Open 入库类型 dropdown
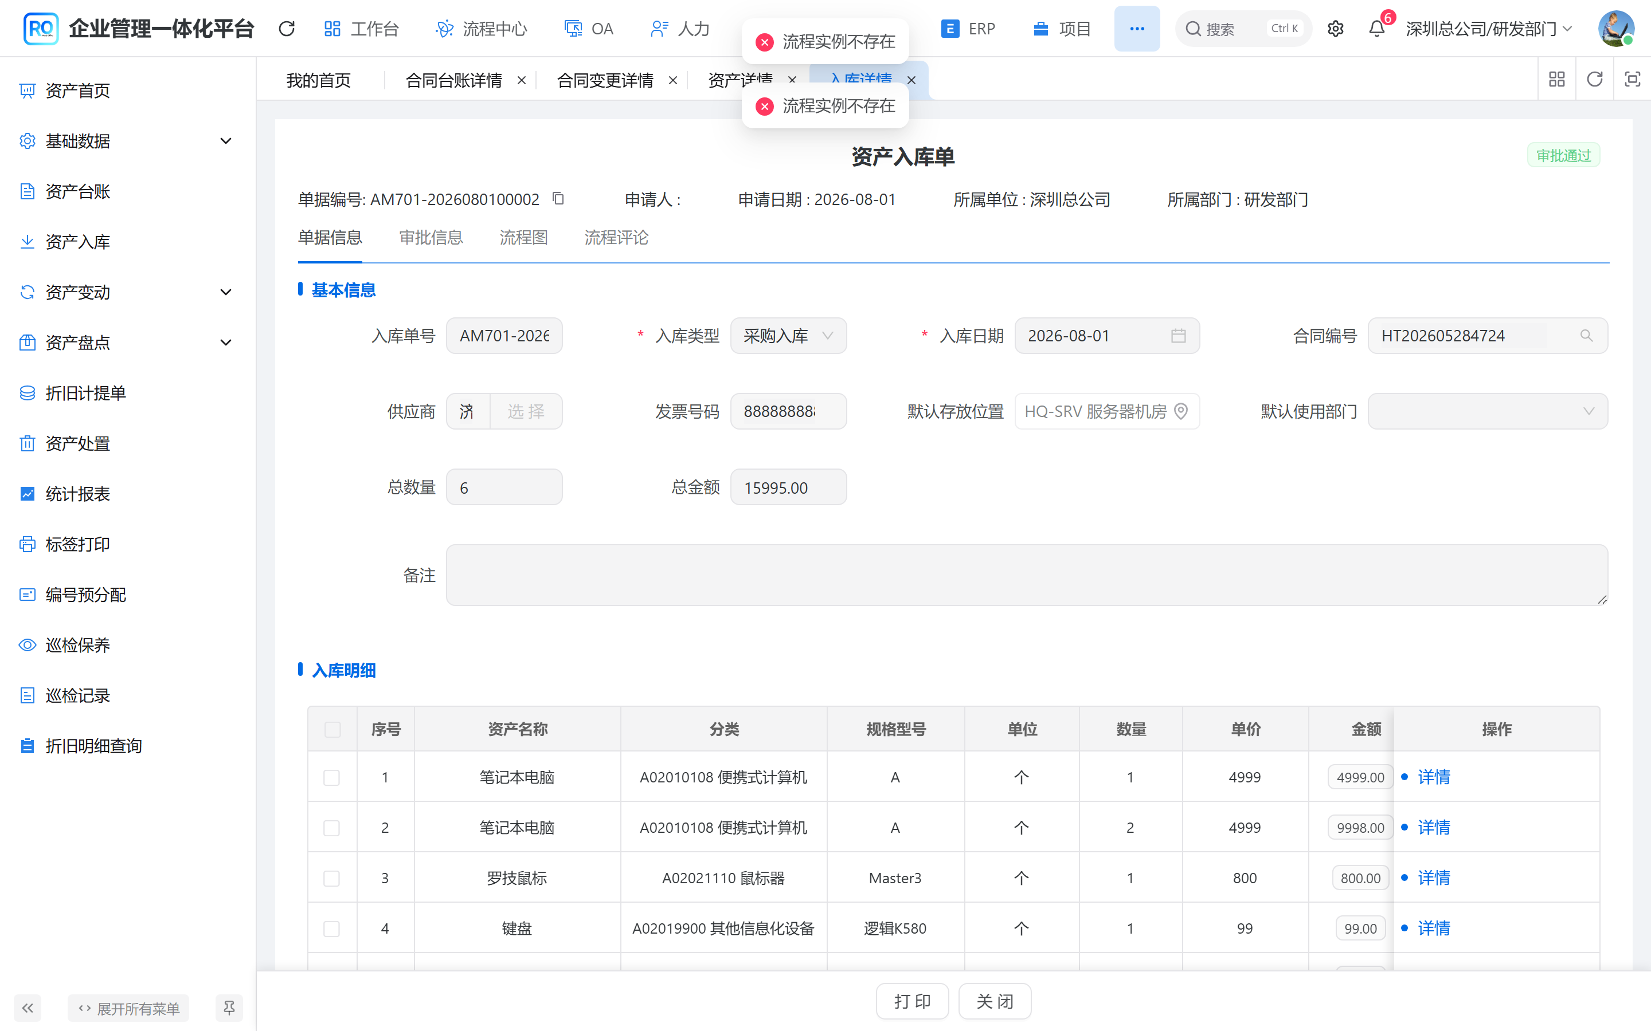Viewport: 1651px width, 1031px height. 788,336
